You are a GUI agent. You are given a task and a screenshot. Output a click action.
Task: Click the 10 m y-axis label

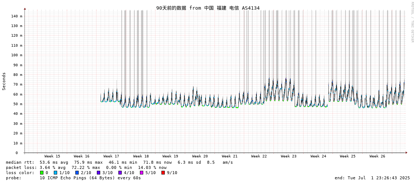point(18,143)
